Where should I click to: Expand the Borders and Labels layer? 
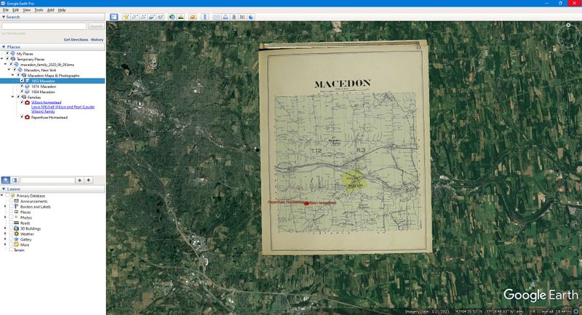5,207
